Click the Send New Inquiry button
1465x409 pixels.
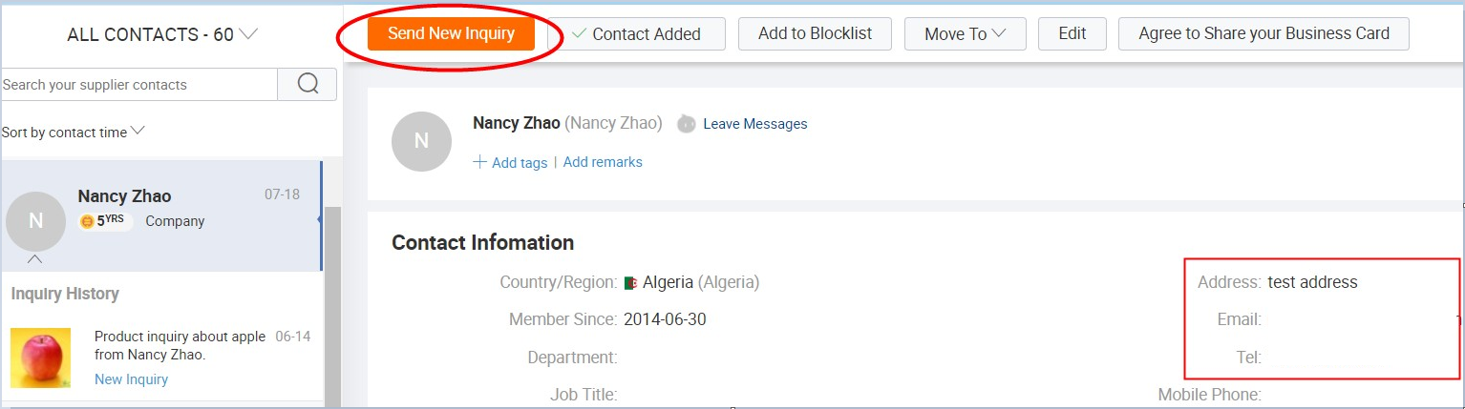(x=451, y=34)
